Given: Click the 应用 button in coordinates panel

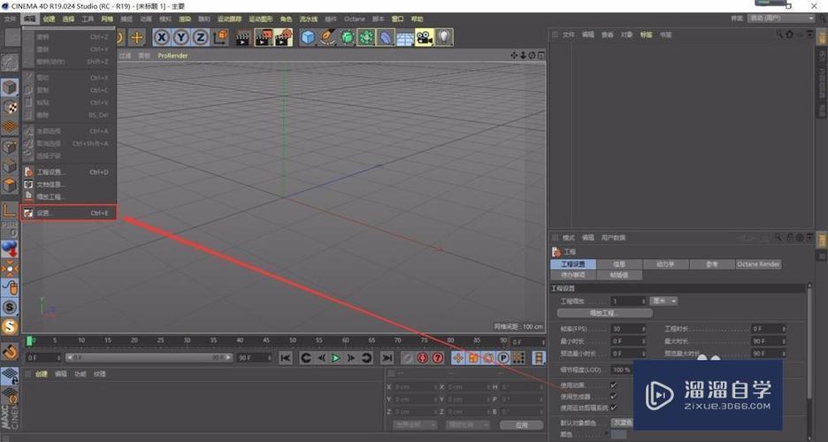Looking at the screenshot, I should pyautogui.click(x=522, y=425).
